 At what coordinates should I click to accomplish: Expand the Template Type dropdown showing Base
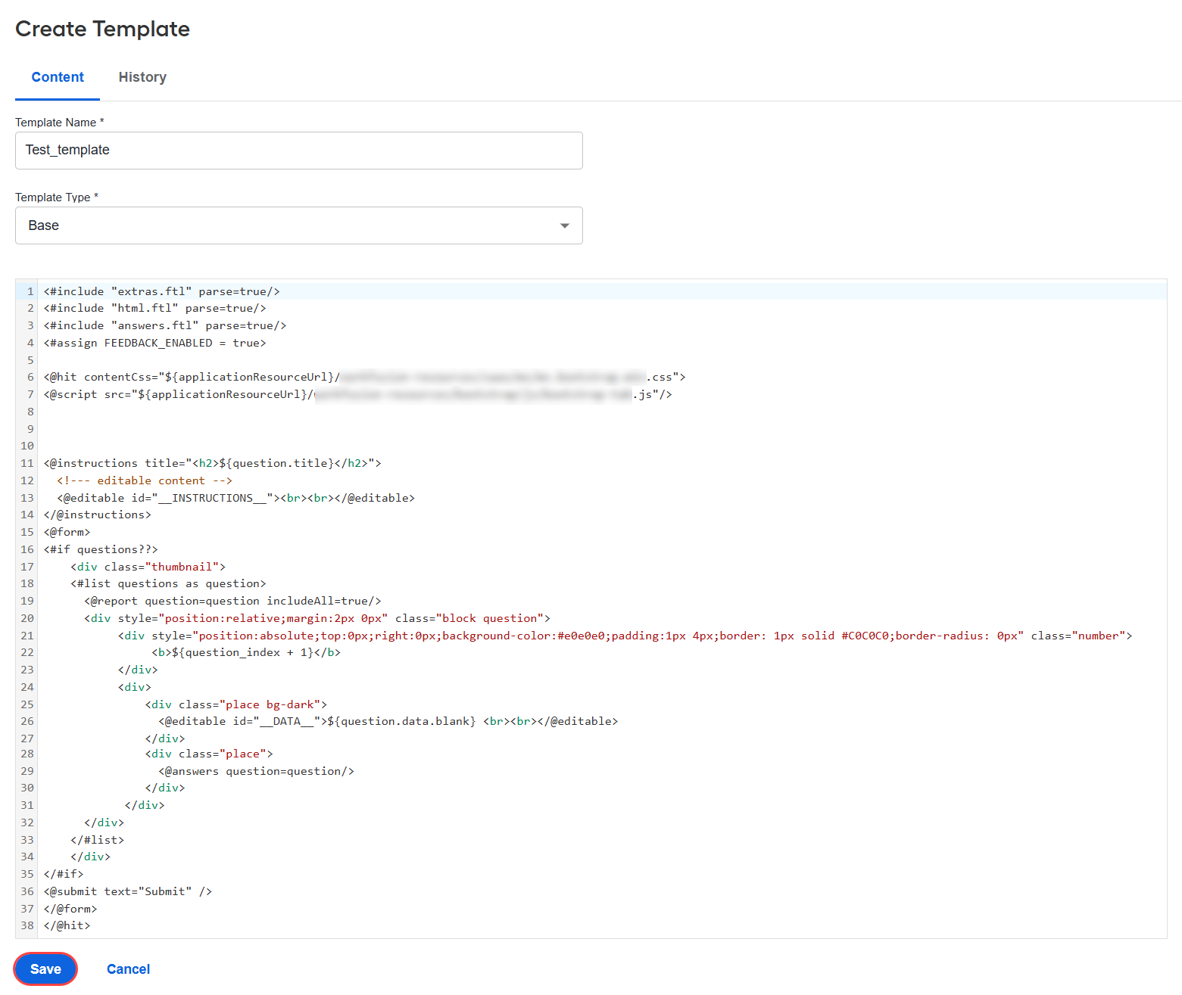tap(299, 225)
